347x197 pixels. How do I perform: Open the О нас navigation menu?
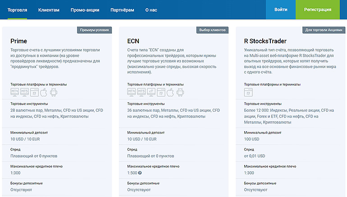(151, 10)
